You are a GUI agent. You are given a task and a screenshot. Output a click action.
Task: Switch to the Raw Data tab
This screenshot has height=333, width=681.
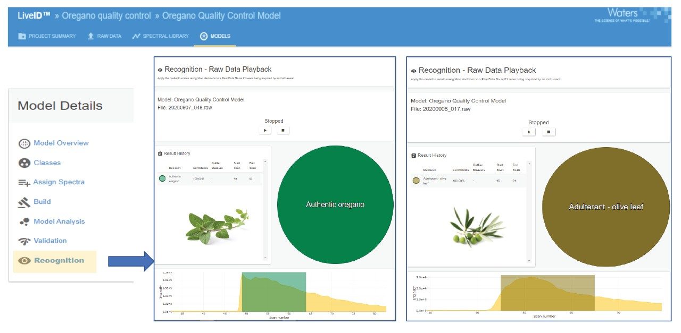click(104, 36)
